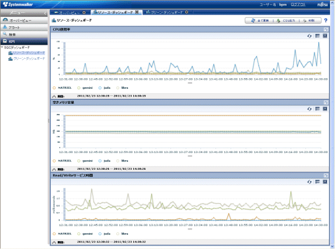Save the CPU使用率 chart data
335x249 pixels.
pos(324,36)
